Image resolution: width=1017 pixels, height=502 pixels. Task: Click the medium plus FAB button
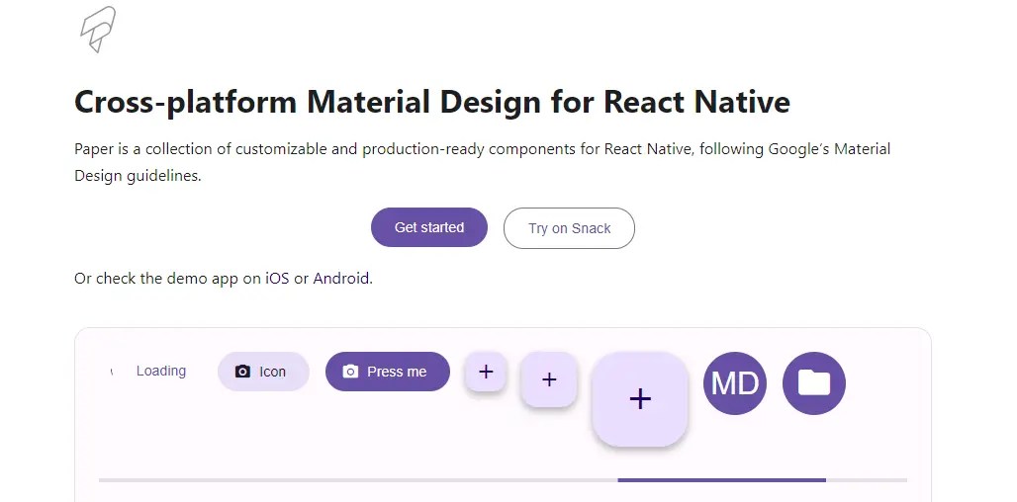549,379
